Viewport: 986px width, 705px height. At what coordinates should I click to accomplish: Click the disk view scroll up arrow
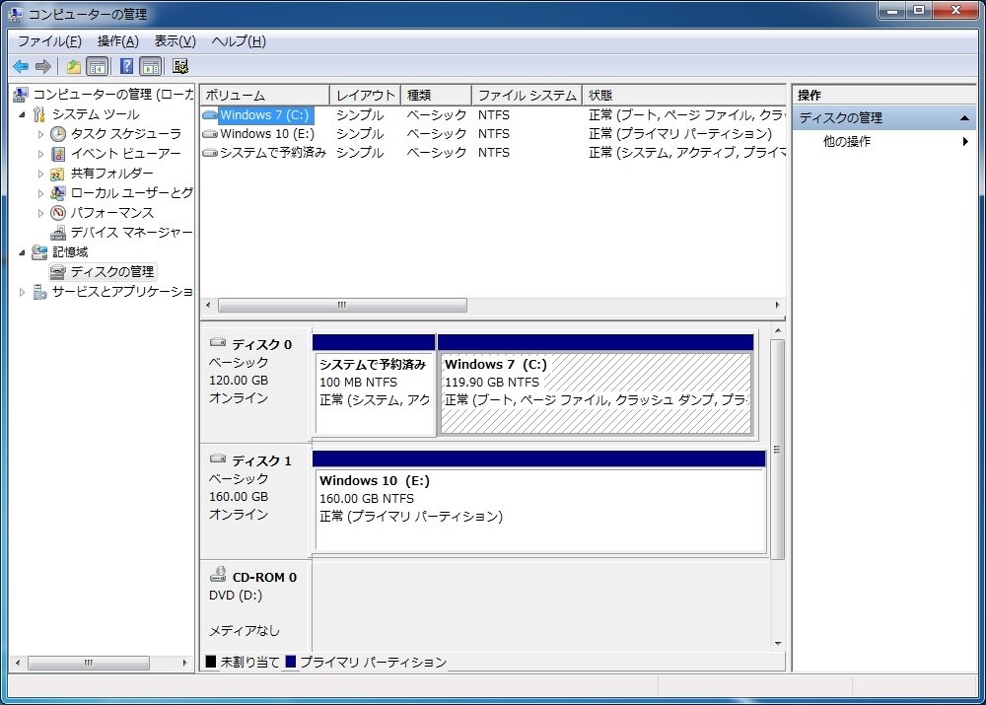pos(778,330)
